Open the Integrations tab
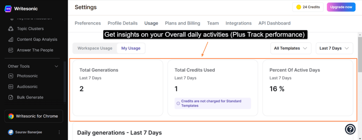362x140 pixels. (239, 23)
